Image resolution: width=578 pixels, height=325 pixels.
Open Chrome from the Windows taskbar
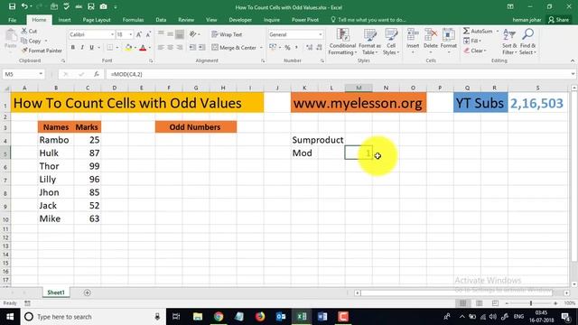219,317
